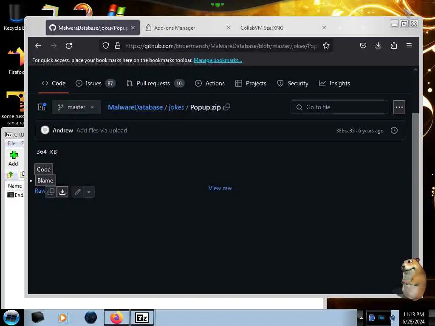This screenshot has width=435, height=326.
Task: Expand the edit options caret dropdown
Action: coord(89,192)
